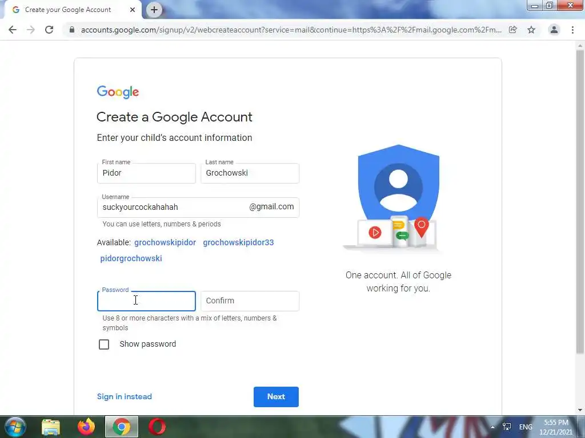This screenshot has width=585, height=438.
Task: Click 'One account. All of Google' text
Action: point(398,275)
